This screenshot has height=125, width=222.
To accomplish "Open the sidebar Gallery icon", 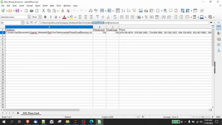I will tap(219, 39).
